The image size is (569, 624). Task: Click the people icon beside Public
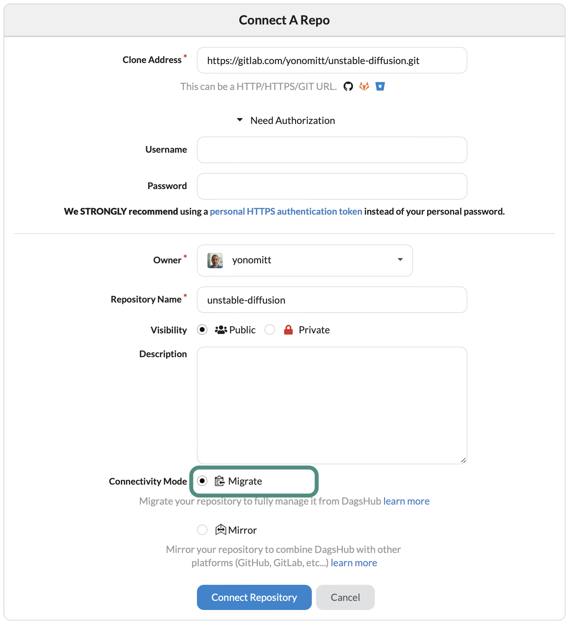click(220, 329)
